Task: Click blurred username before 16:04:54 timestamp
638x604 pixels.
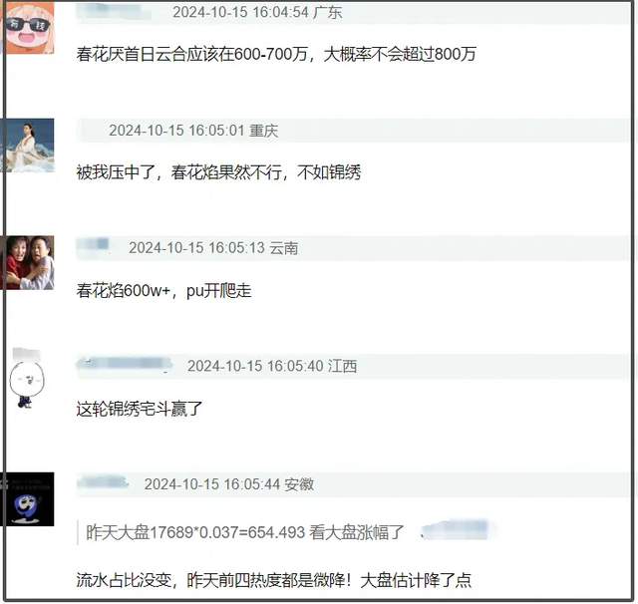Action: (x=116, y=12)
